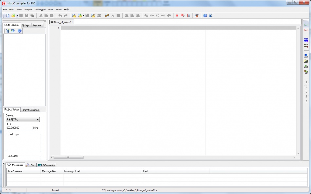Click the Undo arrow icon

[x=60, y=15]
